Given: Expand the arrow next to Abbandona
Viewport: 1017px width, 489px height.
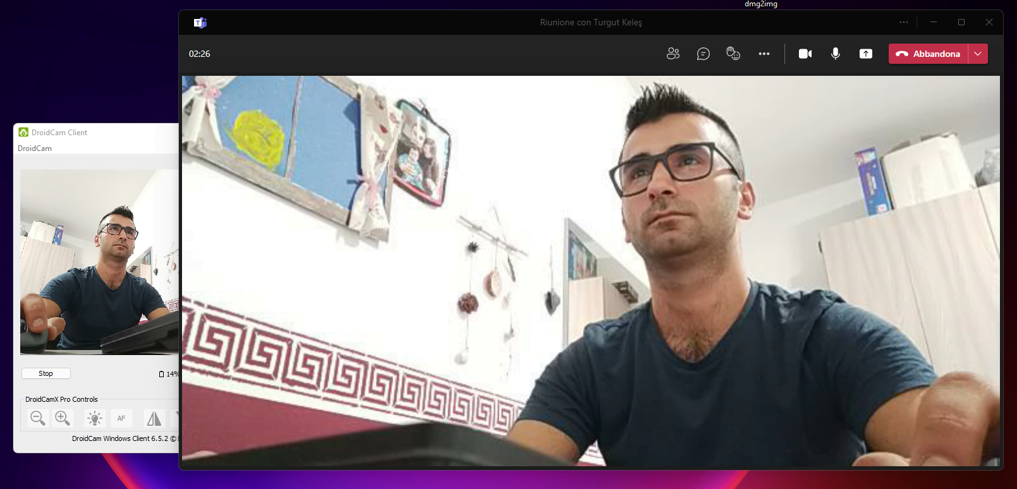Looking at the screenshot, I should pos(978,54).
